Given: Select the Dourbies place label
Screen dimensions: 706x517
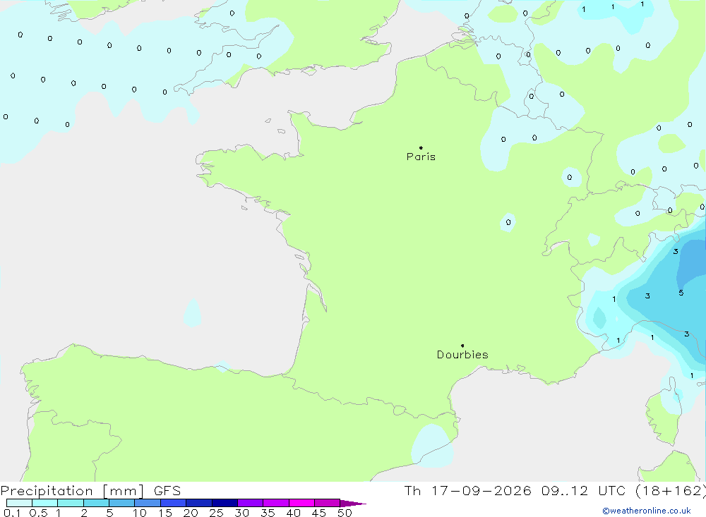Looking at the screenshot, I should (x=462, y=355).
